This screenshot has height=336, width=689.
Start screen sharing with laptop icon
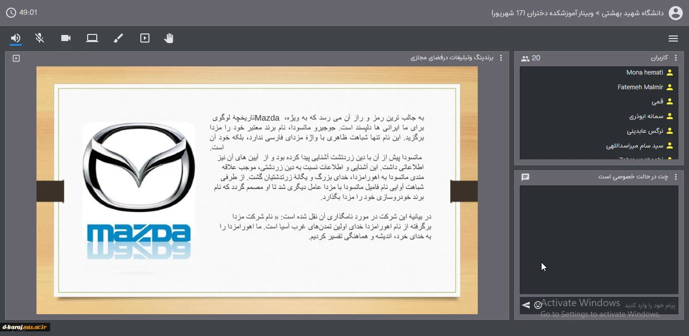click(x=92, y=38)
